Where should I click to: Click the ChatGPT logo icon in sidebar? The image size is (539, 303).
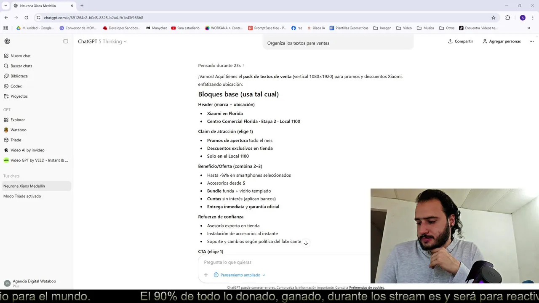coord(7,41)
